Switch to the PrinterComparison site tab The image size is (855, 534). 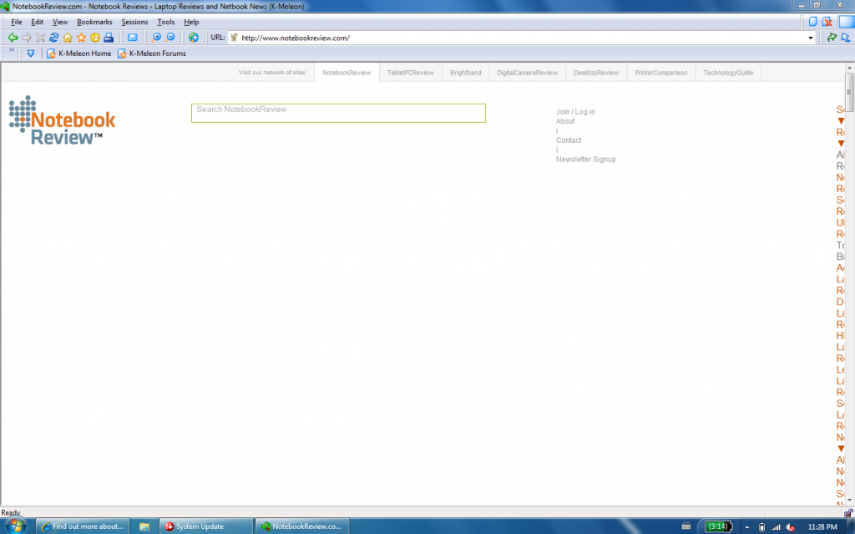[x=661, y=73]
